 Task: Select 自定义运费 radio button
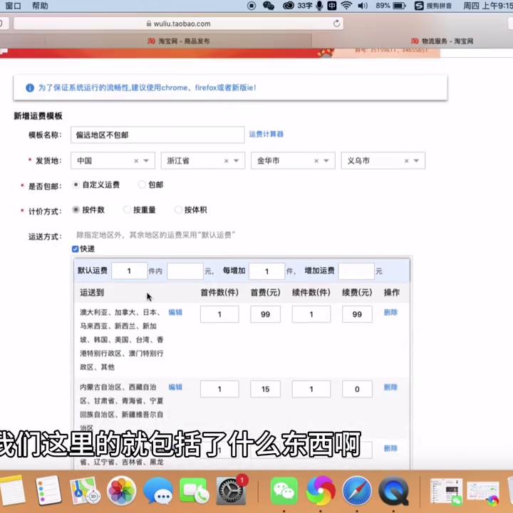[76, 185]
